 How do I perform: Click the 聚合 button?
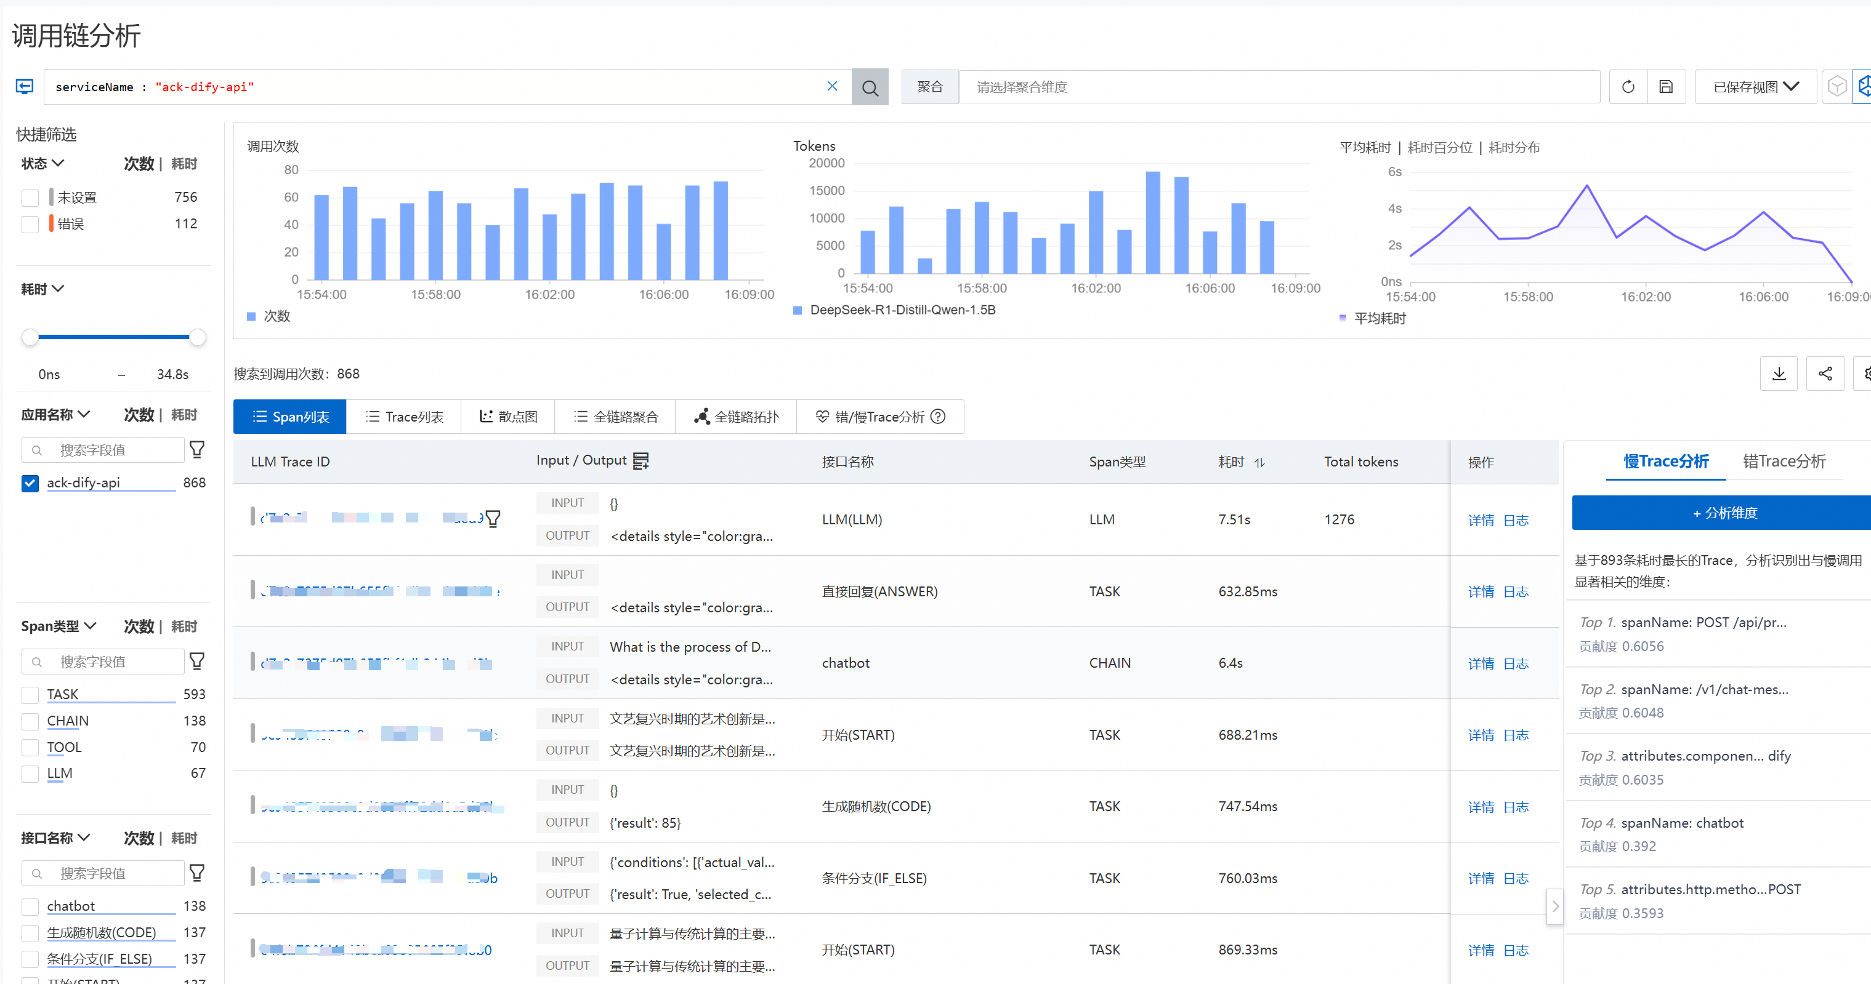(930, 87)
